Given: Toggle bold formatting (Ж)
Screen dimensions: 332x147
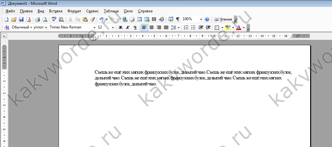Looking at the screenshot, I should click(x=121, y=28).
